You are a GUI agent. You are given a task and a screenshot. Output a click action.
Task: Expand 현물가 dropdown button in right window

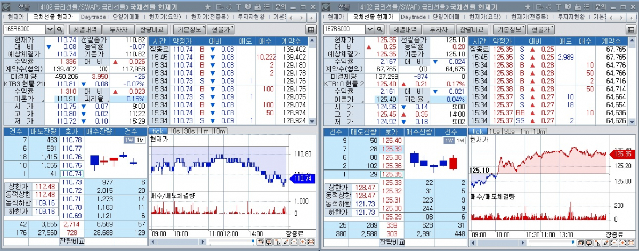[x=541, y=29]
